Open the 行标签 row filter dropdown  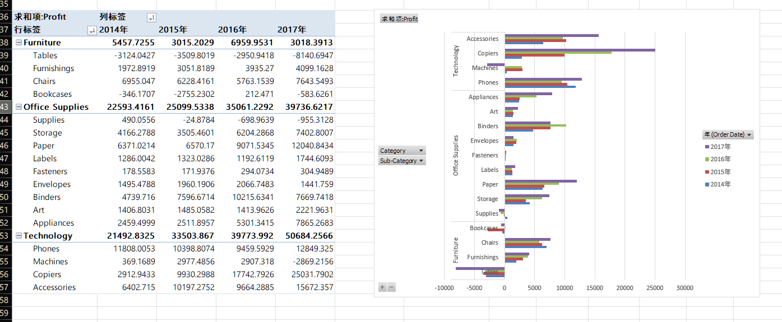click(x=92, y=30)
